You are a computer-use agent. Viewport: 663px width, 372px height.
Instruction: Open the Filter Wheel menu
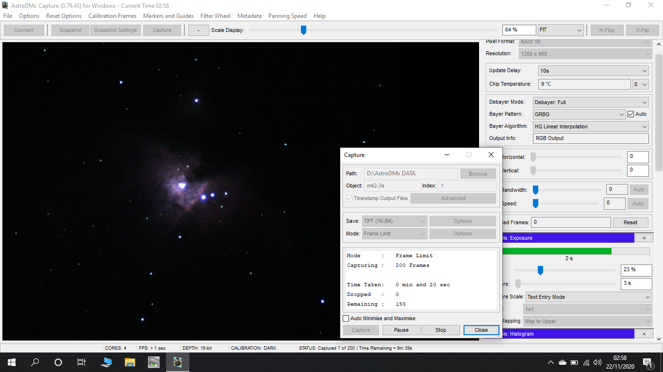pos(215,15)
